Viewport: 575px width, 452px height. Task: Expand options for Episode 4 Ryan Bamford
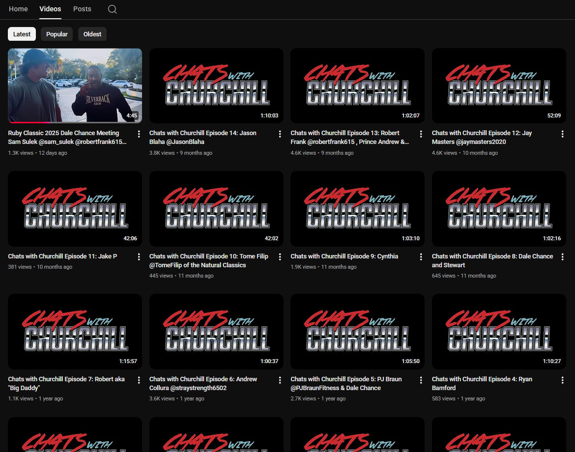tap(563, 380)
